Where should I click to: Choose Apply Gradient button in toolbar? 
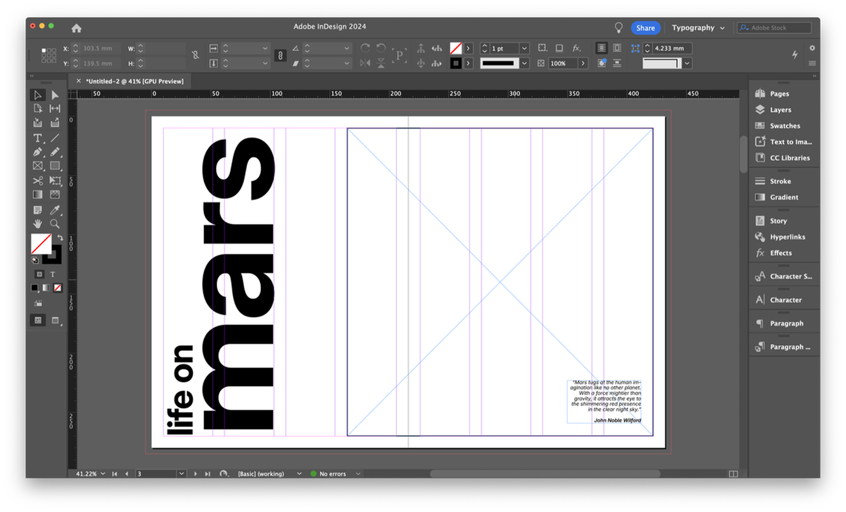(x=47, y=288)
